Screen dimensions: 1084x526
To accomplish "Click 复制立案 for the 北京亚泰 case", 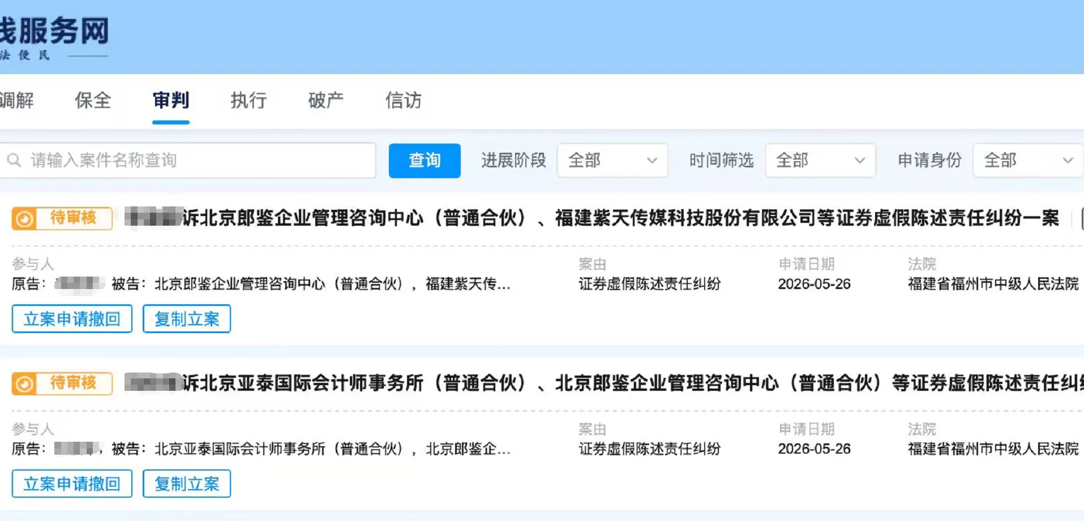I will 187,484.
